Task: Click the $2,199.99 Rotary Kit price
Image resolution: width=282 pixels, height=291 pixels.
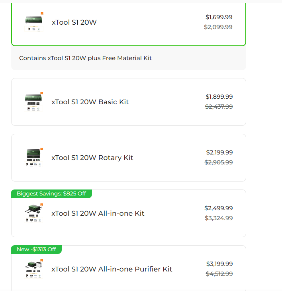Action: [219, 152]
